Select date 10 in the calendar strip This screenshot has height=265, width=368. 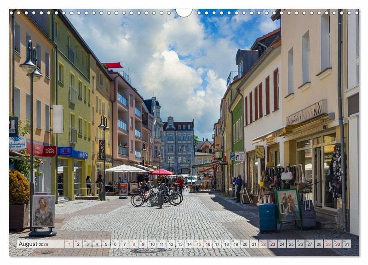click(152, 244)
